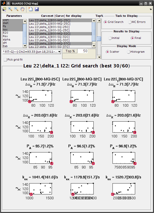Choose Initial results to display
The height and width of the screenshot is (213, 154).
point(110,38)
